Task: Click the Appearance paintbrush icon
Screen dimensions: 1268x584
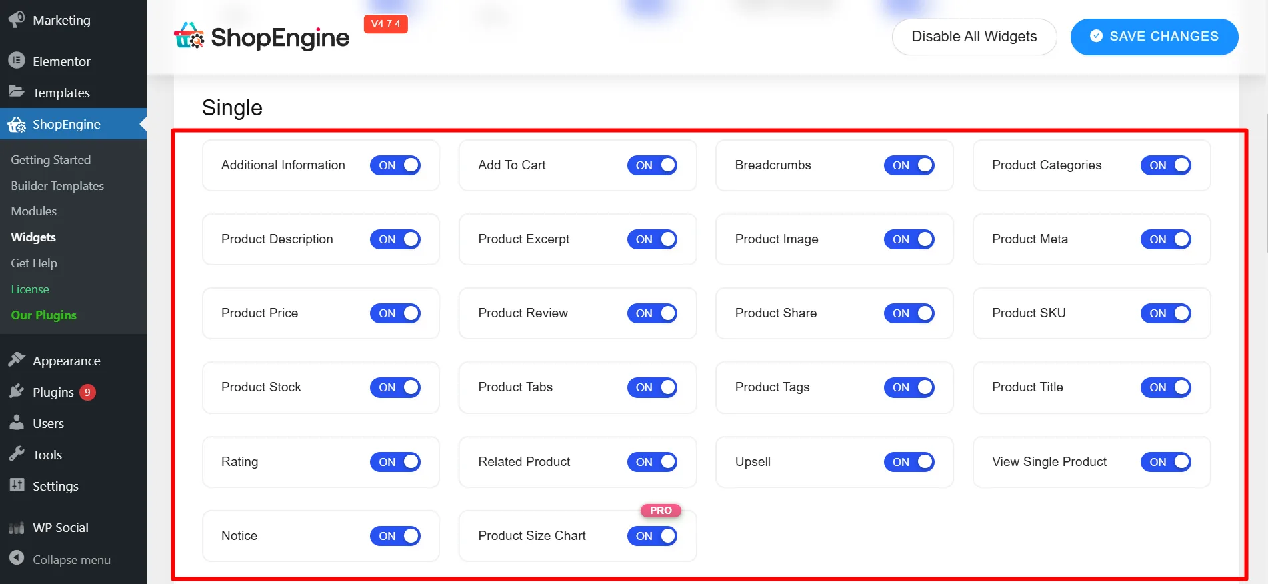Action: (17, 360)
